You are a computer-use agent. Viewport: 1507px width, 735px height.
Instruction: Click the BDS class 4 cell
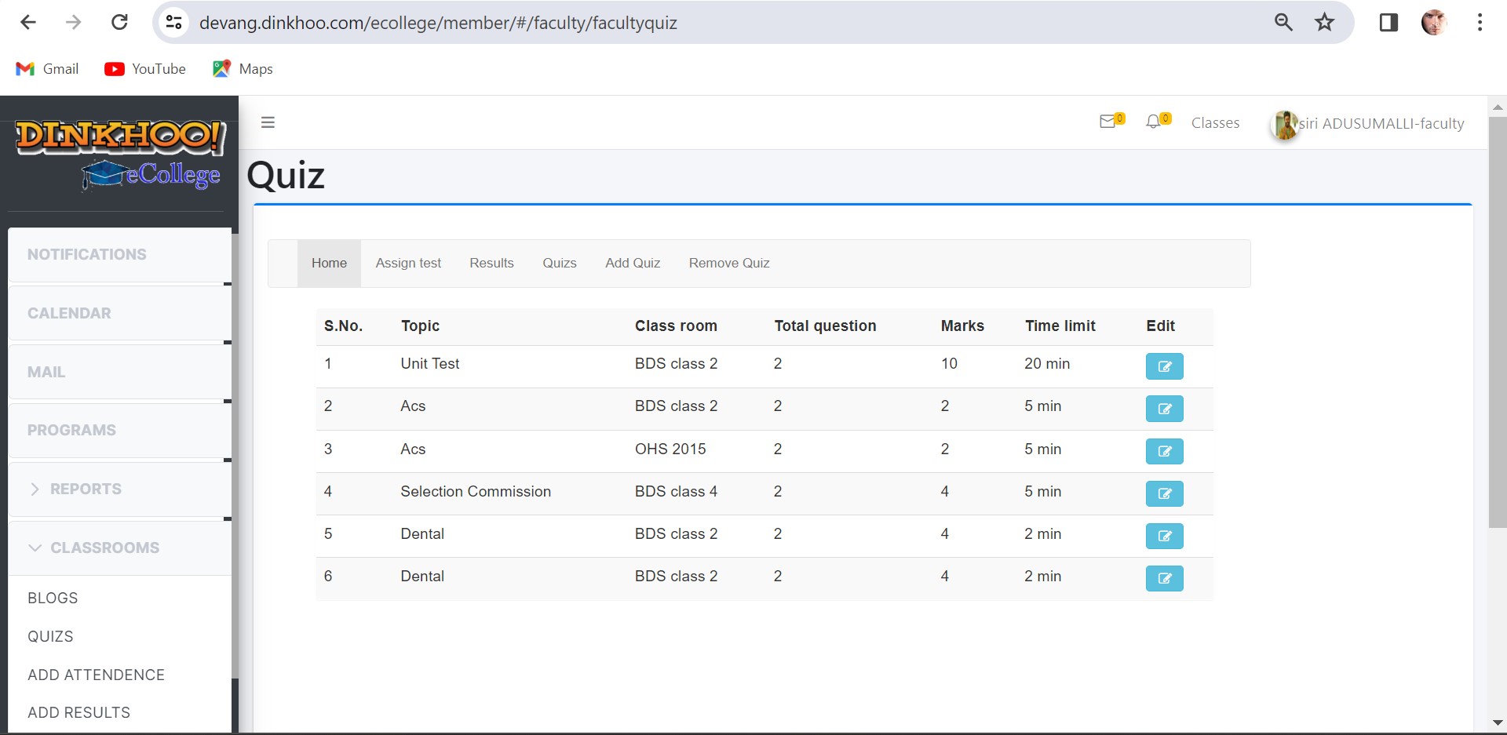point(676,491)
